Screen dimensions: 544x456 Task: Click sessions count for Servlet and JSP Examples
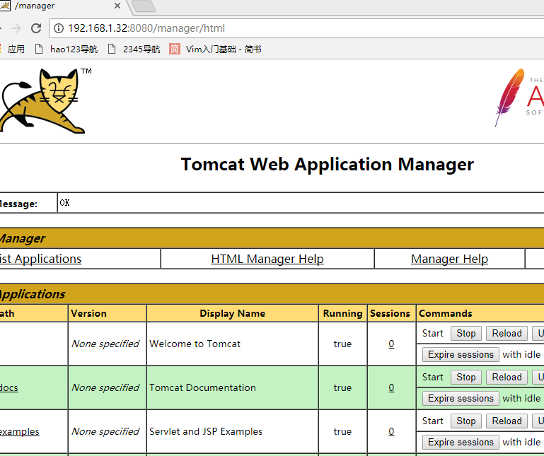tap(391, 431)
